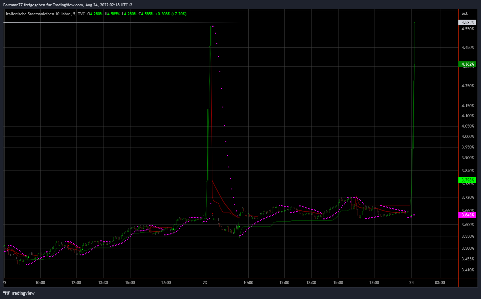The width and height of the screenshot is (481, 299).
Task: Click the '3.410%' price scale label
Action: [468, 270]
